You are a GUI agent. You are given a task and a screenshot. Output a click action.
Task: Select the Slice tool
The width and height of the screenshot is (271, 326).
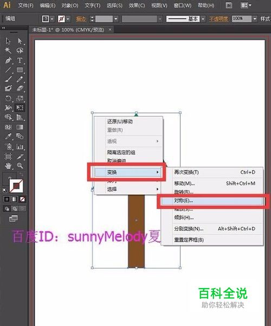[20, 156]
